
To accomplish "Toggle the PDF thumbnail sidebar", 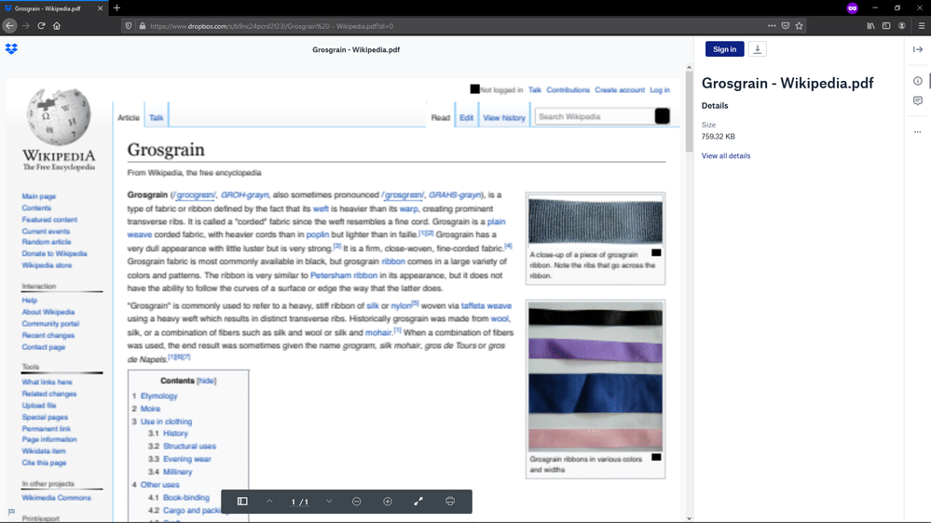I will pyautogui.click(x=242, y=502).
